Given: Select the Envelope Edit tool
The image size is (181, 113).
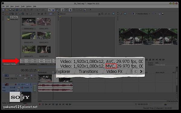Looking at the screenshot, I should [74, 10].
